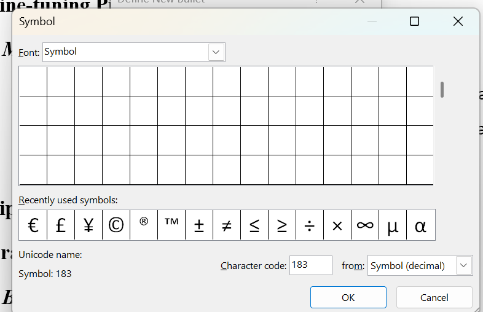This screenshot has height=312, width=483.
Task: Expand the 'from' Symbol (decimal) dropdown
Action: (x=463, y=265)
